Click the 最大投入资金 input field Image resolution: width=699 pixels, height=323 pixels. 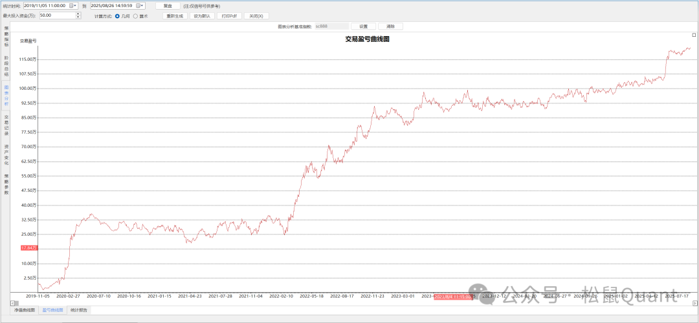click(56, 15)
